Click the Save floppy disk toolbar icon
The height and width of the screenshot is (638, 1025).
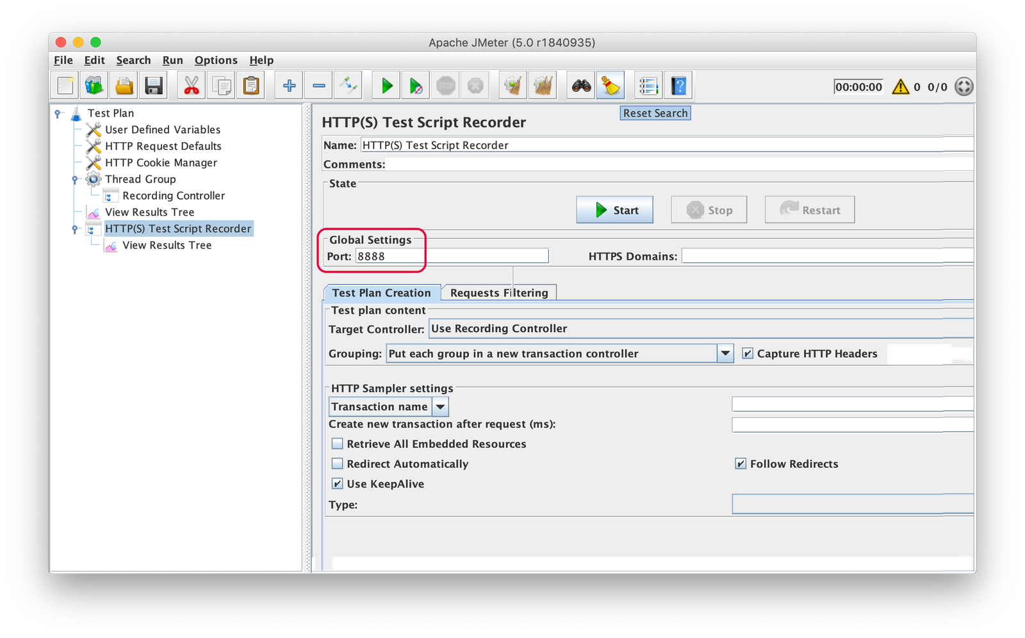[154, 86]
